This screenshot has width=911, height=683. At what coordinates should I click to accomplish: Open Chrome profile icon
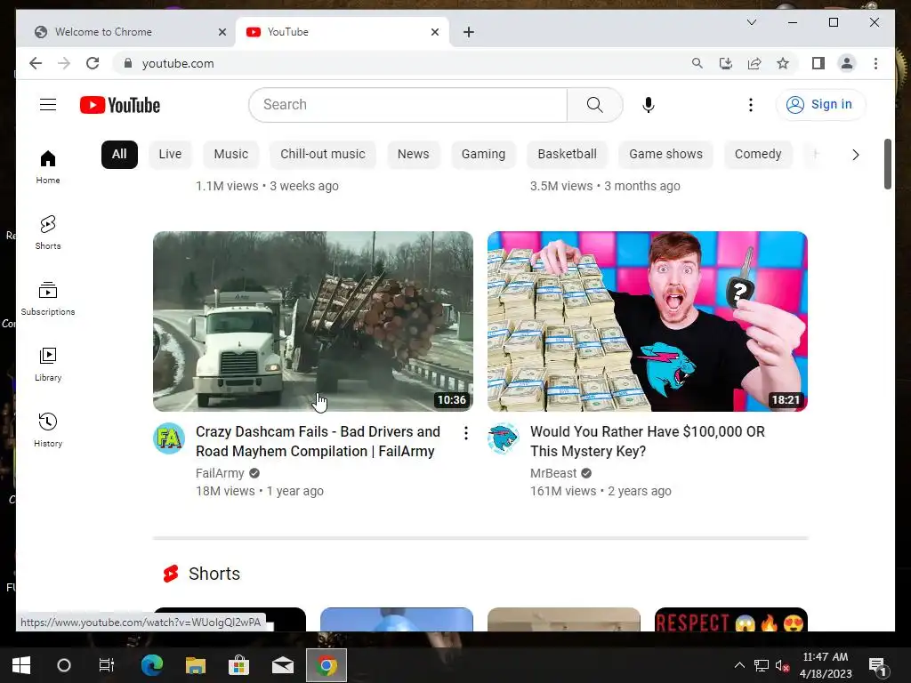click(847, 63)
